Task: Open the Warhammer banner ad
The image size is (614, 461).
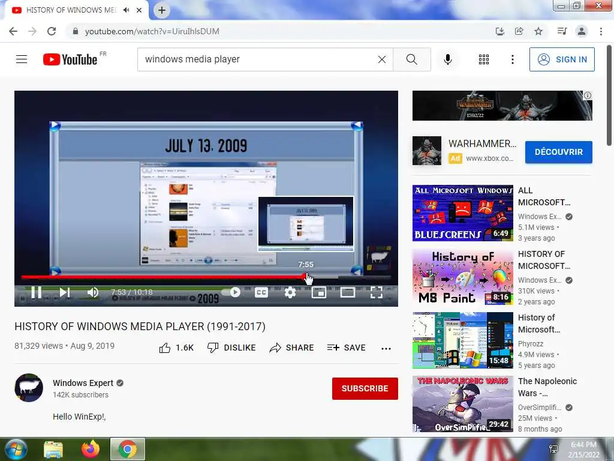Action: 502,106
